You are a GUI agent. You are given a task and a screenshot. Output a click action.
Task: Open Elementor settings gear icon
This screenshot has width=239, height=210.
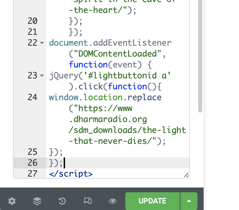pos(12,201)
